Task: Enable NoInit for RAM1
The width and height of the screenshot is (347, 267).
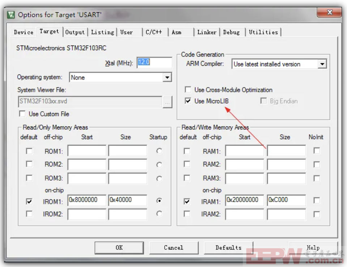Action: click(317, 151)
